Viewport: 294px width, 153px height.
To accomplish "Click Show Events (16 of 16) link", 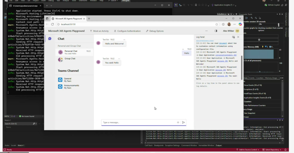I will (x=253, y=85).
